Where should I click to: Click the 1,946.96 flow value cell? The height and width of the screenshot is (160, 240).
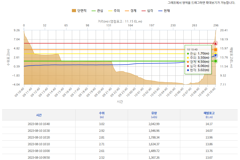pos(154,131)
